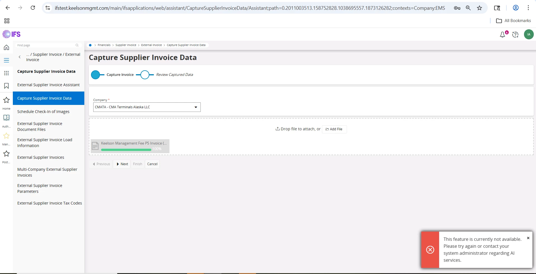Click Capture Supplier Invoice Data breadcrumb
536x274 pixels.
click(186, 45)
